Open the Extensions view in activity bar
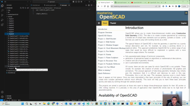 [2, 25]
